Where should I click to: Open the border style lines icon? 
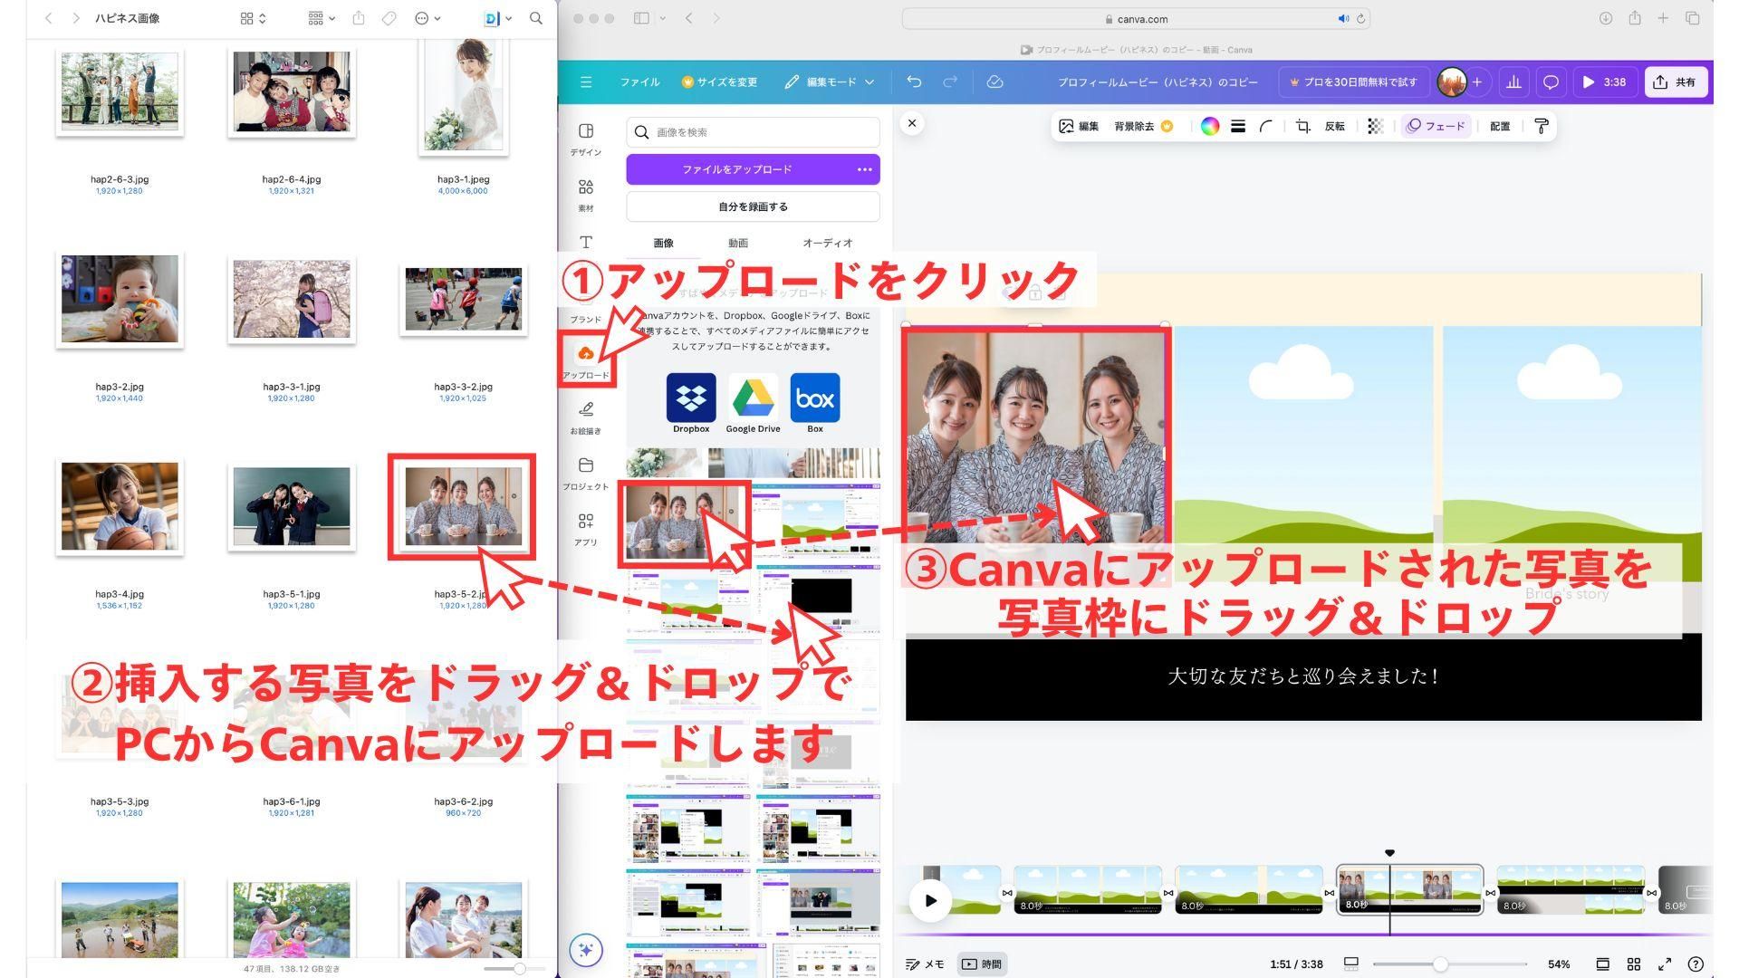point(1237,126)
